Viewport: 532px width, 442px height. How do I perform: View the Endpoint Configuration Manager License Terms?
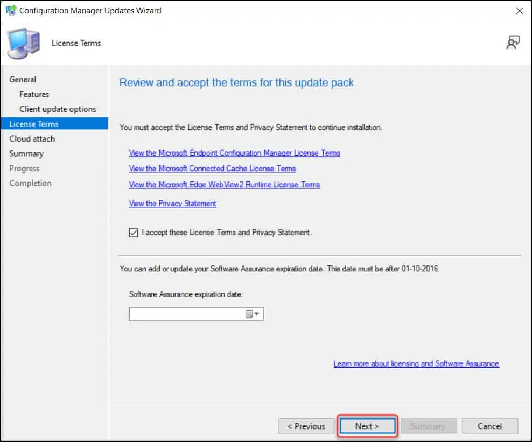coord(234,153)
